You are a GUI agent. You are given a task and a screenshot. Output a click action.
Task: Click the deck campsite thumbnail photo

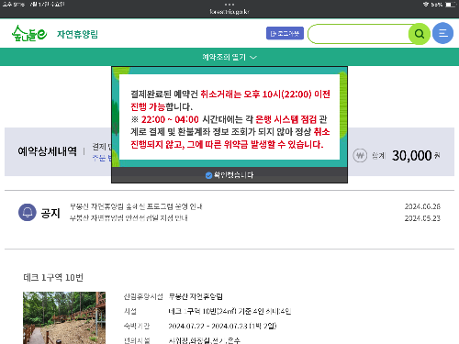(64, 317)
